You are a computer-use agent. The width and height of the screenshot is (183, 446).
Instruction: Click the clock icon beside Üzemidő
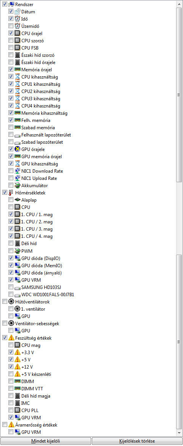click(x=18, y=26)
